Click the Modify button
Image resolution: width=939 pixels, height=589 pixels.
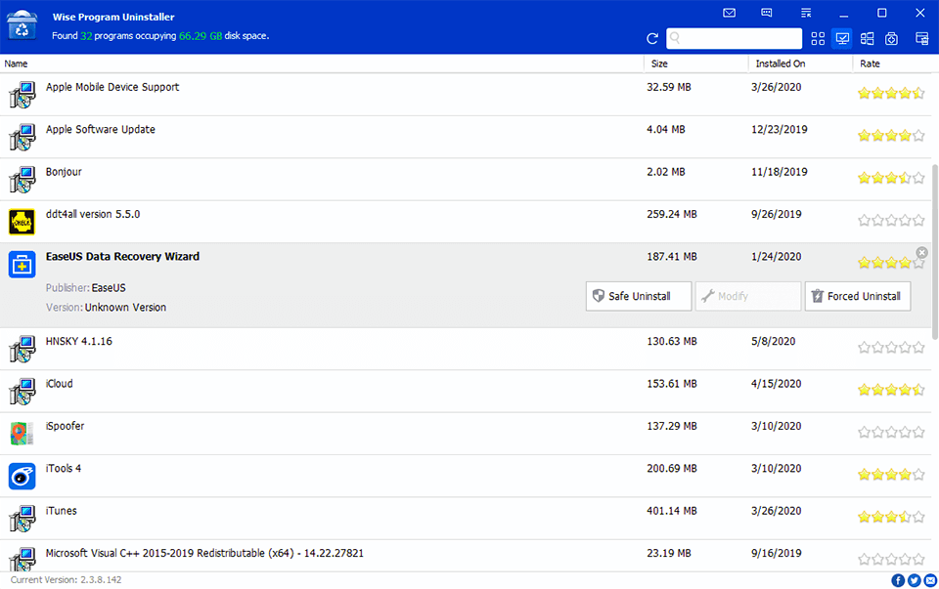tap(747, 296)
